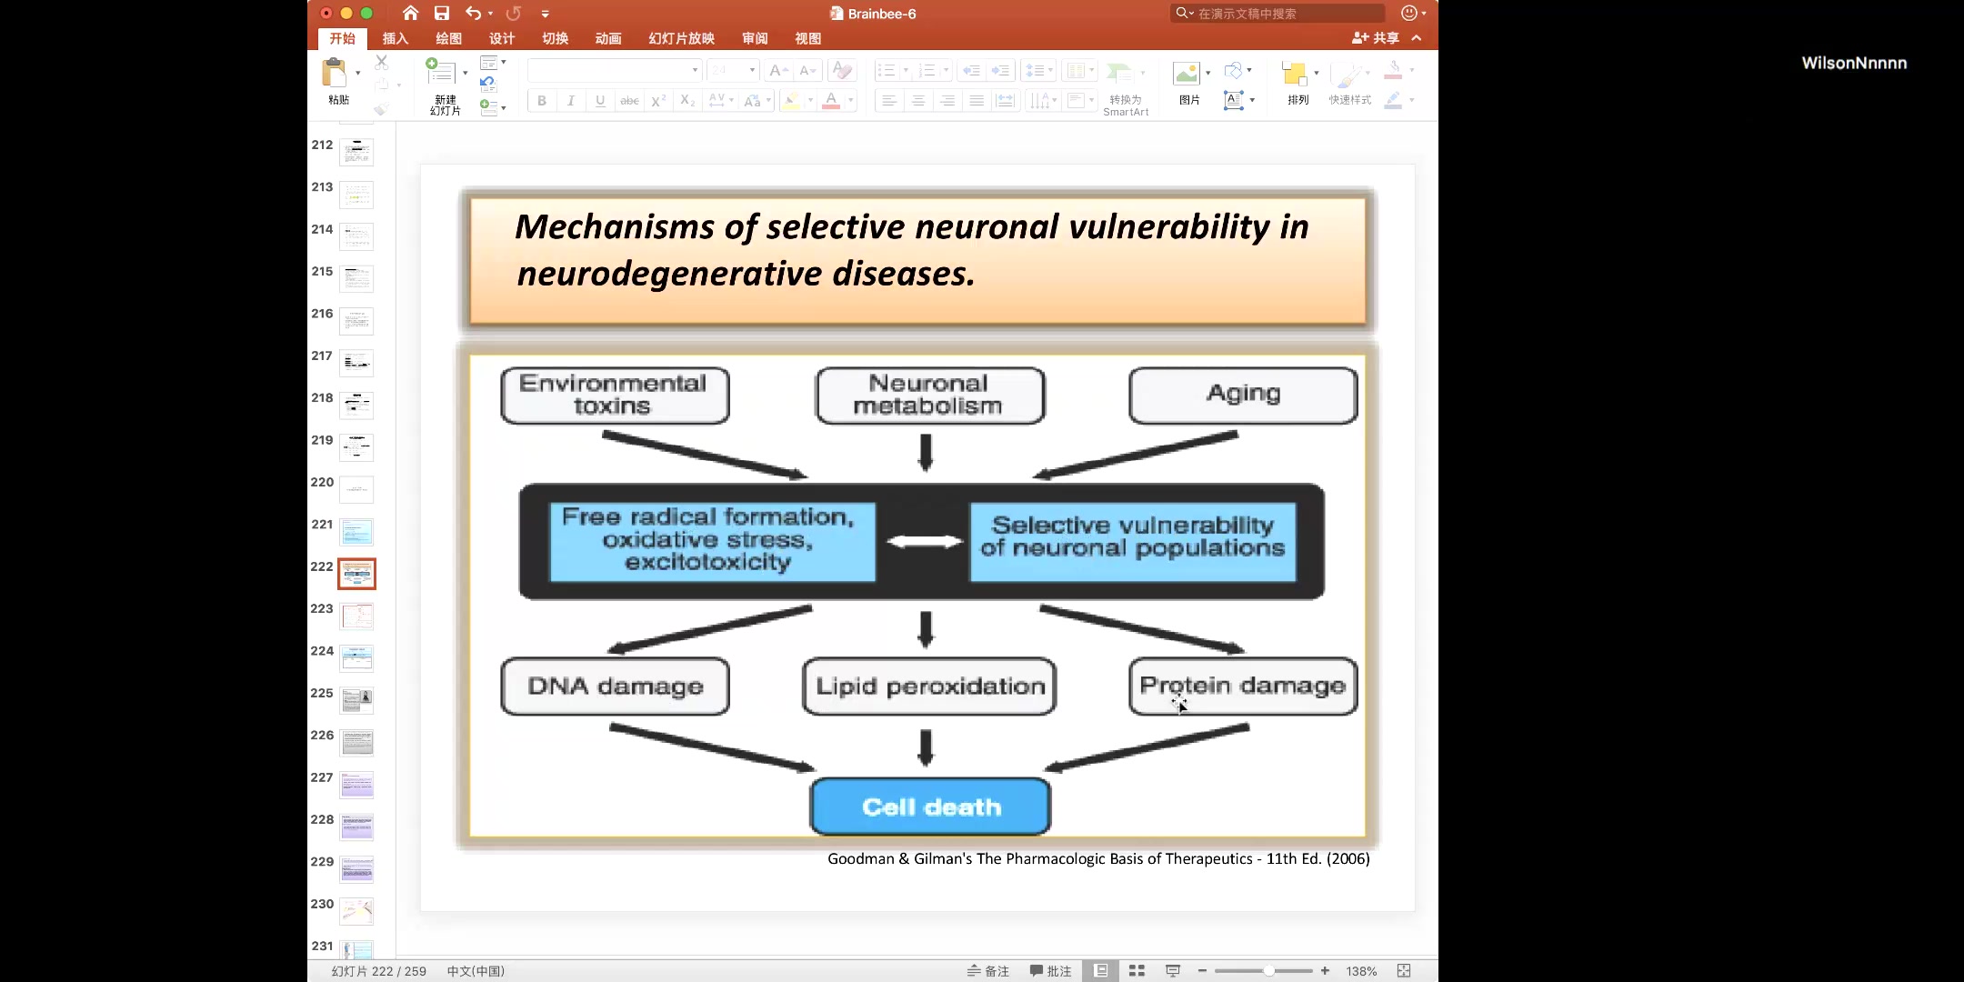Save the presentation with the disk icon
This screenshot has height=982, width=1964.
pos(442,13)
